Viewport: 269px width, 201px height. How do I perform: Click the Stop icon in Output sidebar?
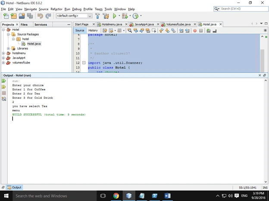click(x=4, y=93)
